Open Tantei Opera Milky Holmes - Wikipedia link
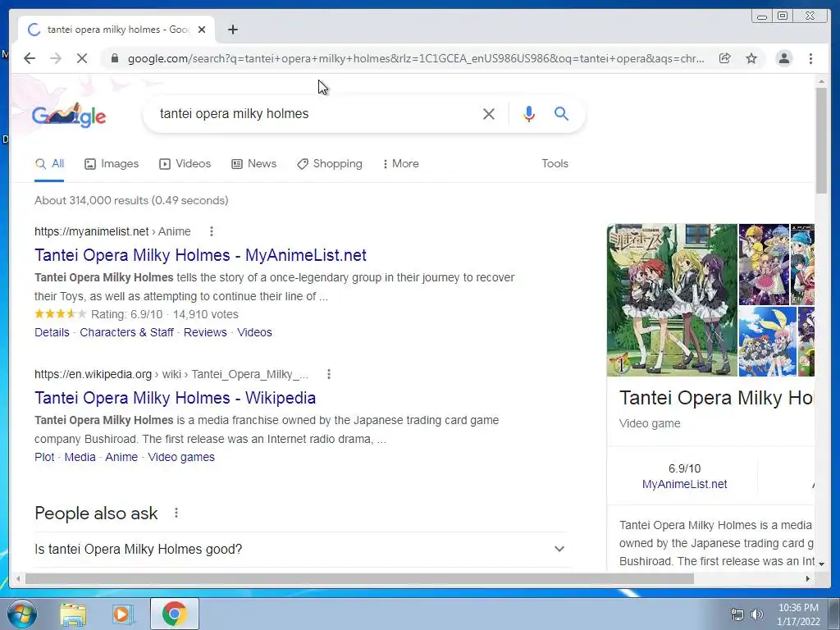Image resolution: width=840 pixels, height=630 pixels. coord(176,398)
